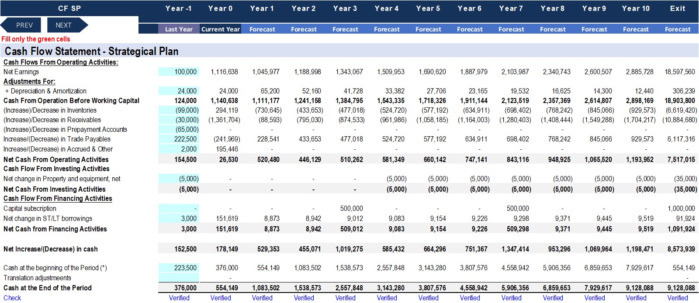The height and width of the screenshot is (303, 699).
Task: Select the Cash Flow Statement - Strategical Plan heading
Action: [91, 51]
